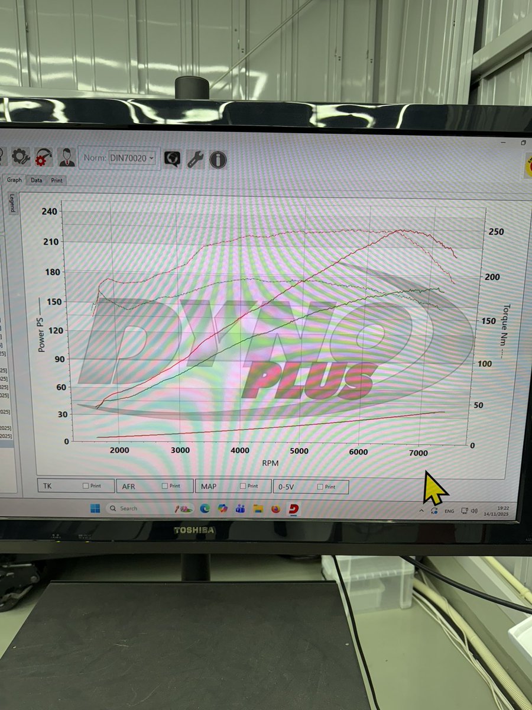532x710 pixels.
Task: Open Firefox from the taskbar
Action: click(x=275, y=509)
